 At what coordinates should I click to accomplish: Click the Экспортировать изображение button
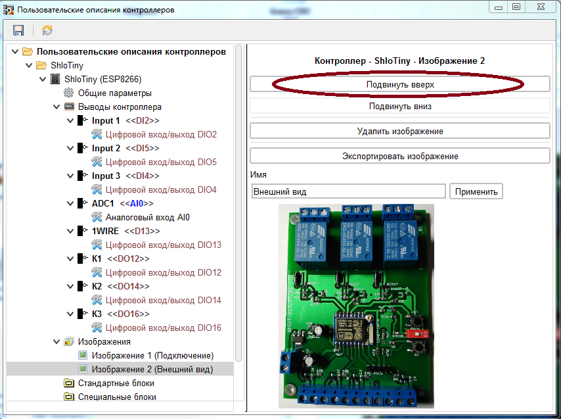click(x=399, y=156)
